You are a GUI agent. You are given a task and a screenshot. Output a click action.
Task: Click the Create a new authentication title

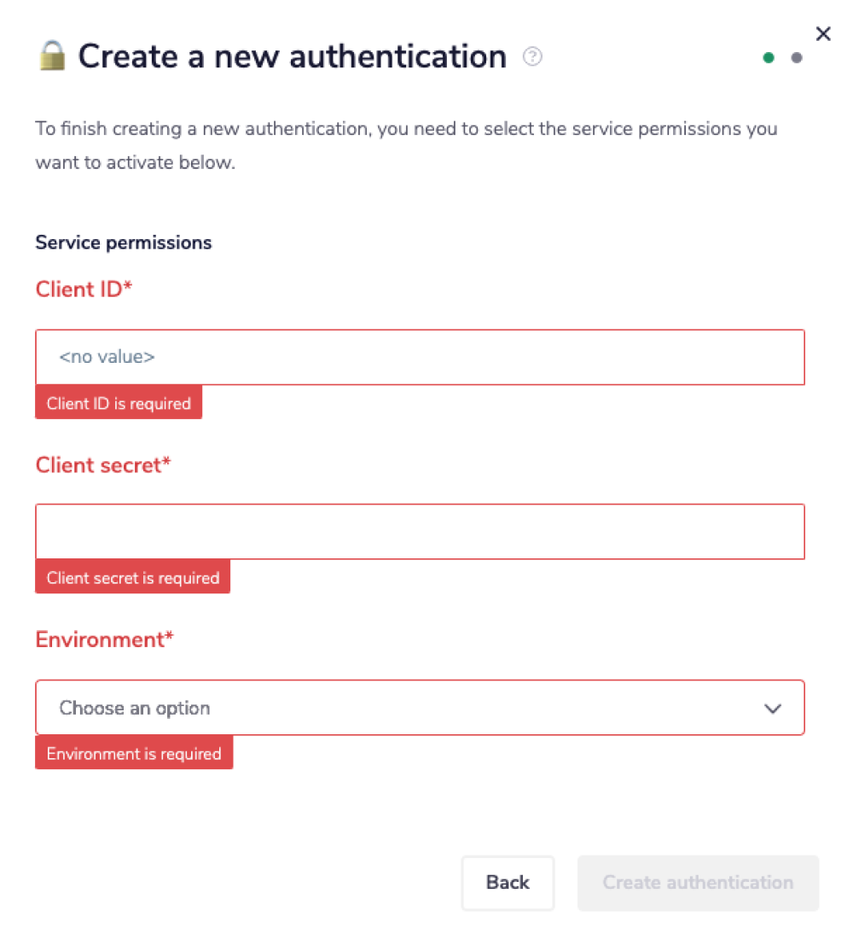coord(291,55)
